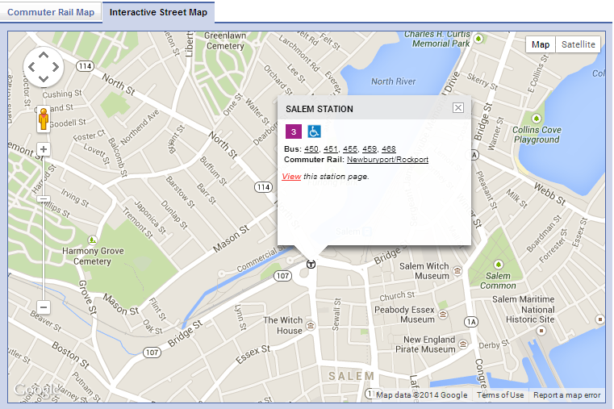Click the purple zone 3 badge
The width and height of the screenshot is (614, 409).
tap(294, 131)
